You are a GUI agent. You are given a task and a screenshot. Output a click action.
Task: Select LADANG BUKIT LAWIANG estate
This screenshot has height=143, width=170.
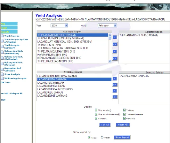[74, 96]
